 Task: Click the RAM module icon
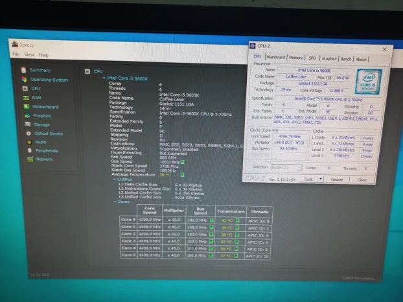click(26, 98)
